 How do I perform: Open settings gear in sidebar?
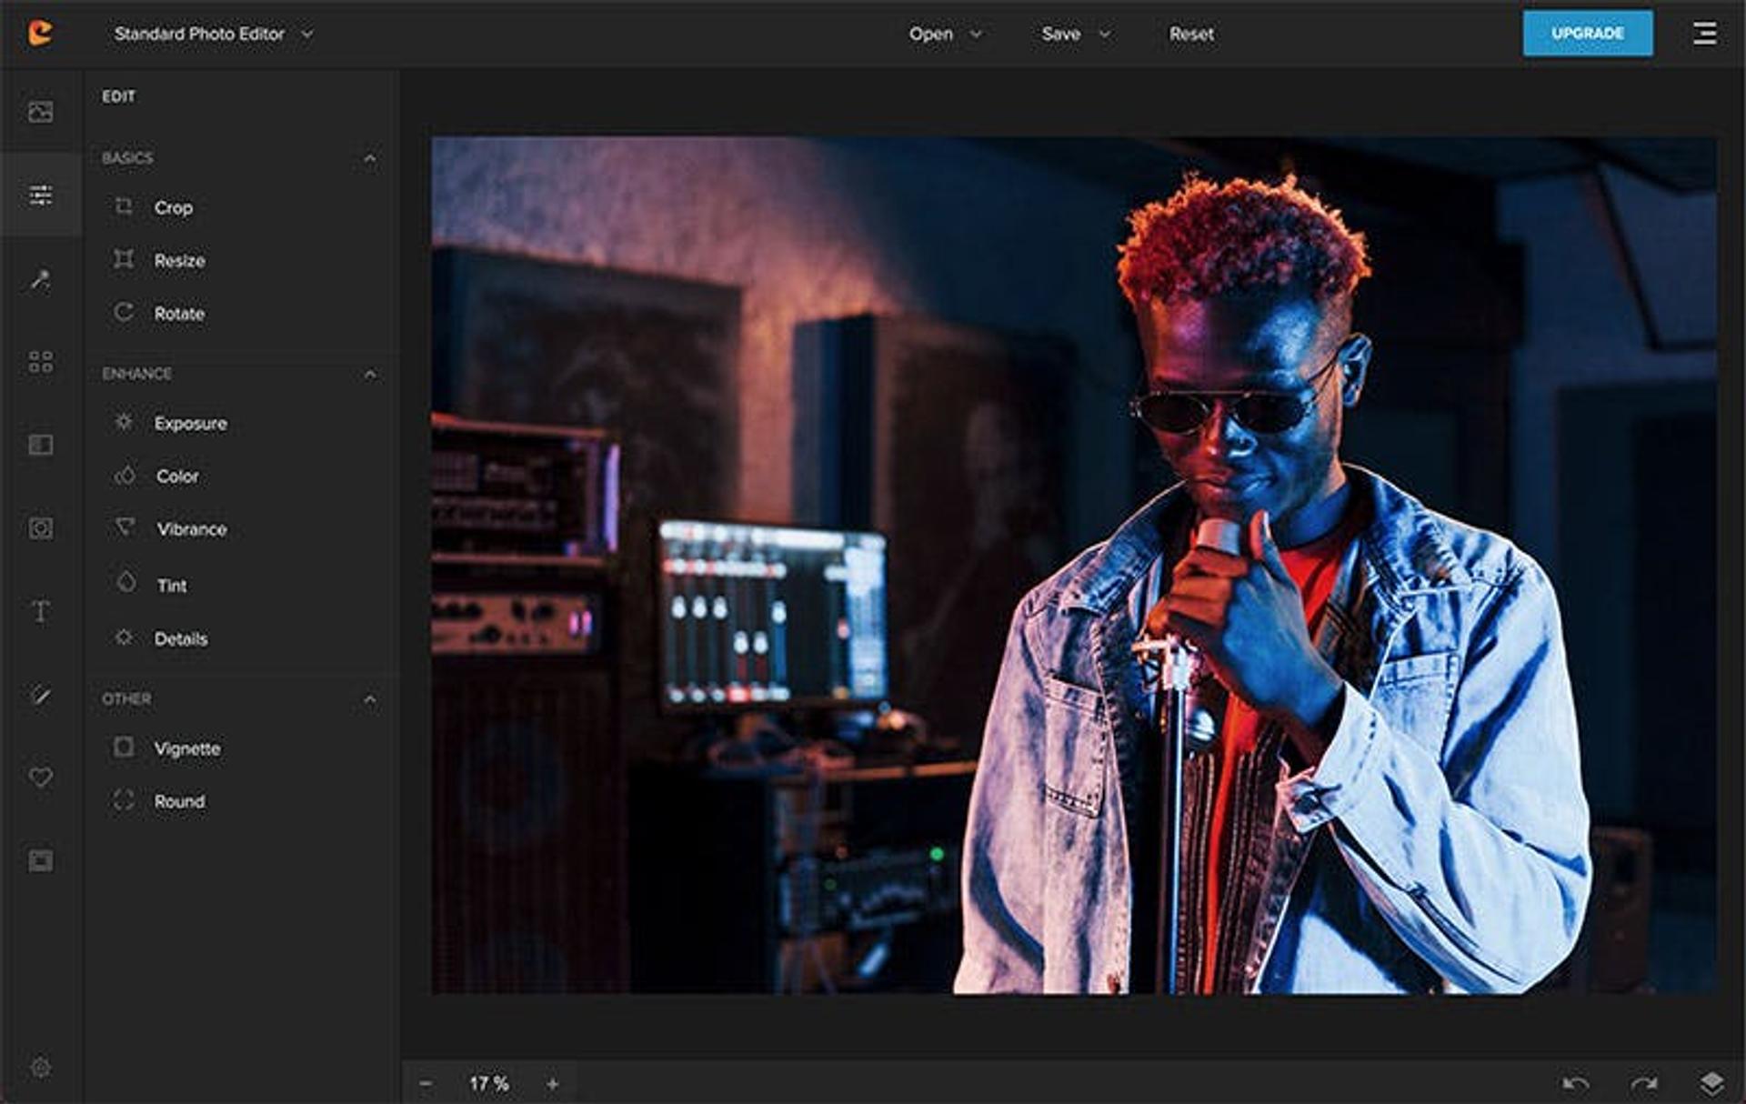click(x=40, y=1067)
